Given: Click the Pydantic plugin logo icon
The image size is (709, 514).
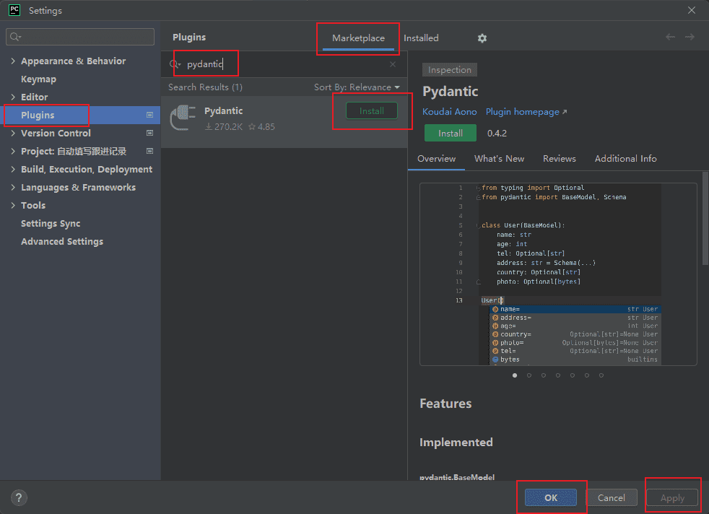Looking at the screenshot, I should click(183, 118).
